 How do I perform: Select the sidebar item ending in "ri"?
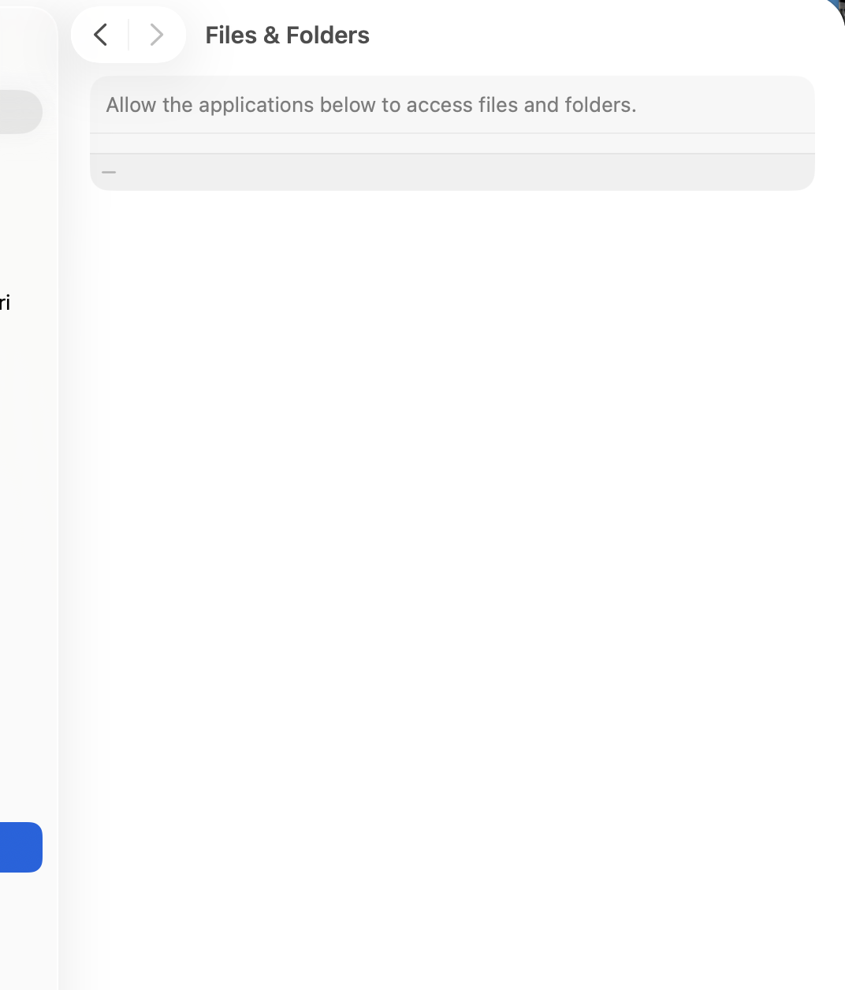pyautogui.click(x=6, y=303)
